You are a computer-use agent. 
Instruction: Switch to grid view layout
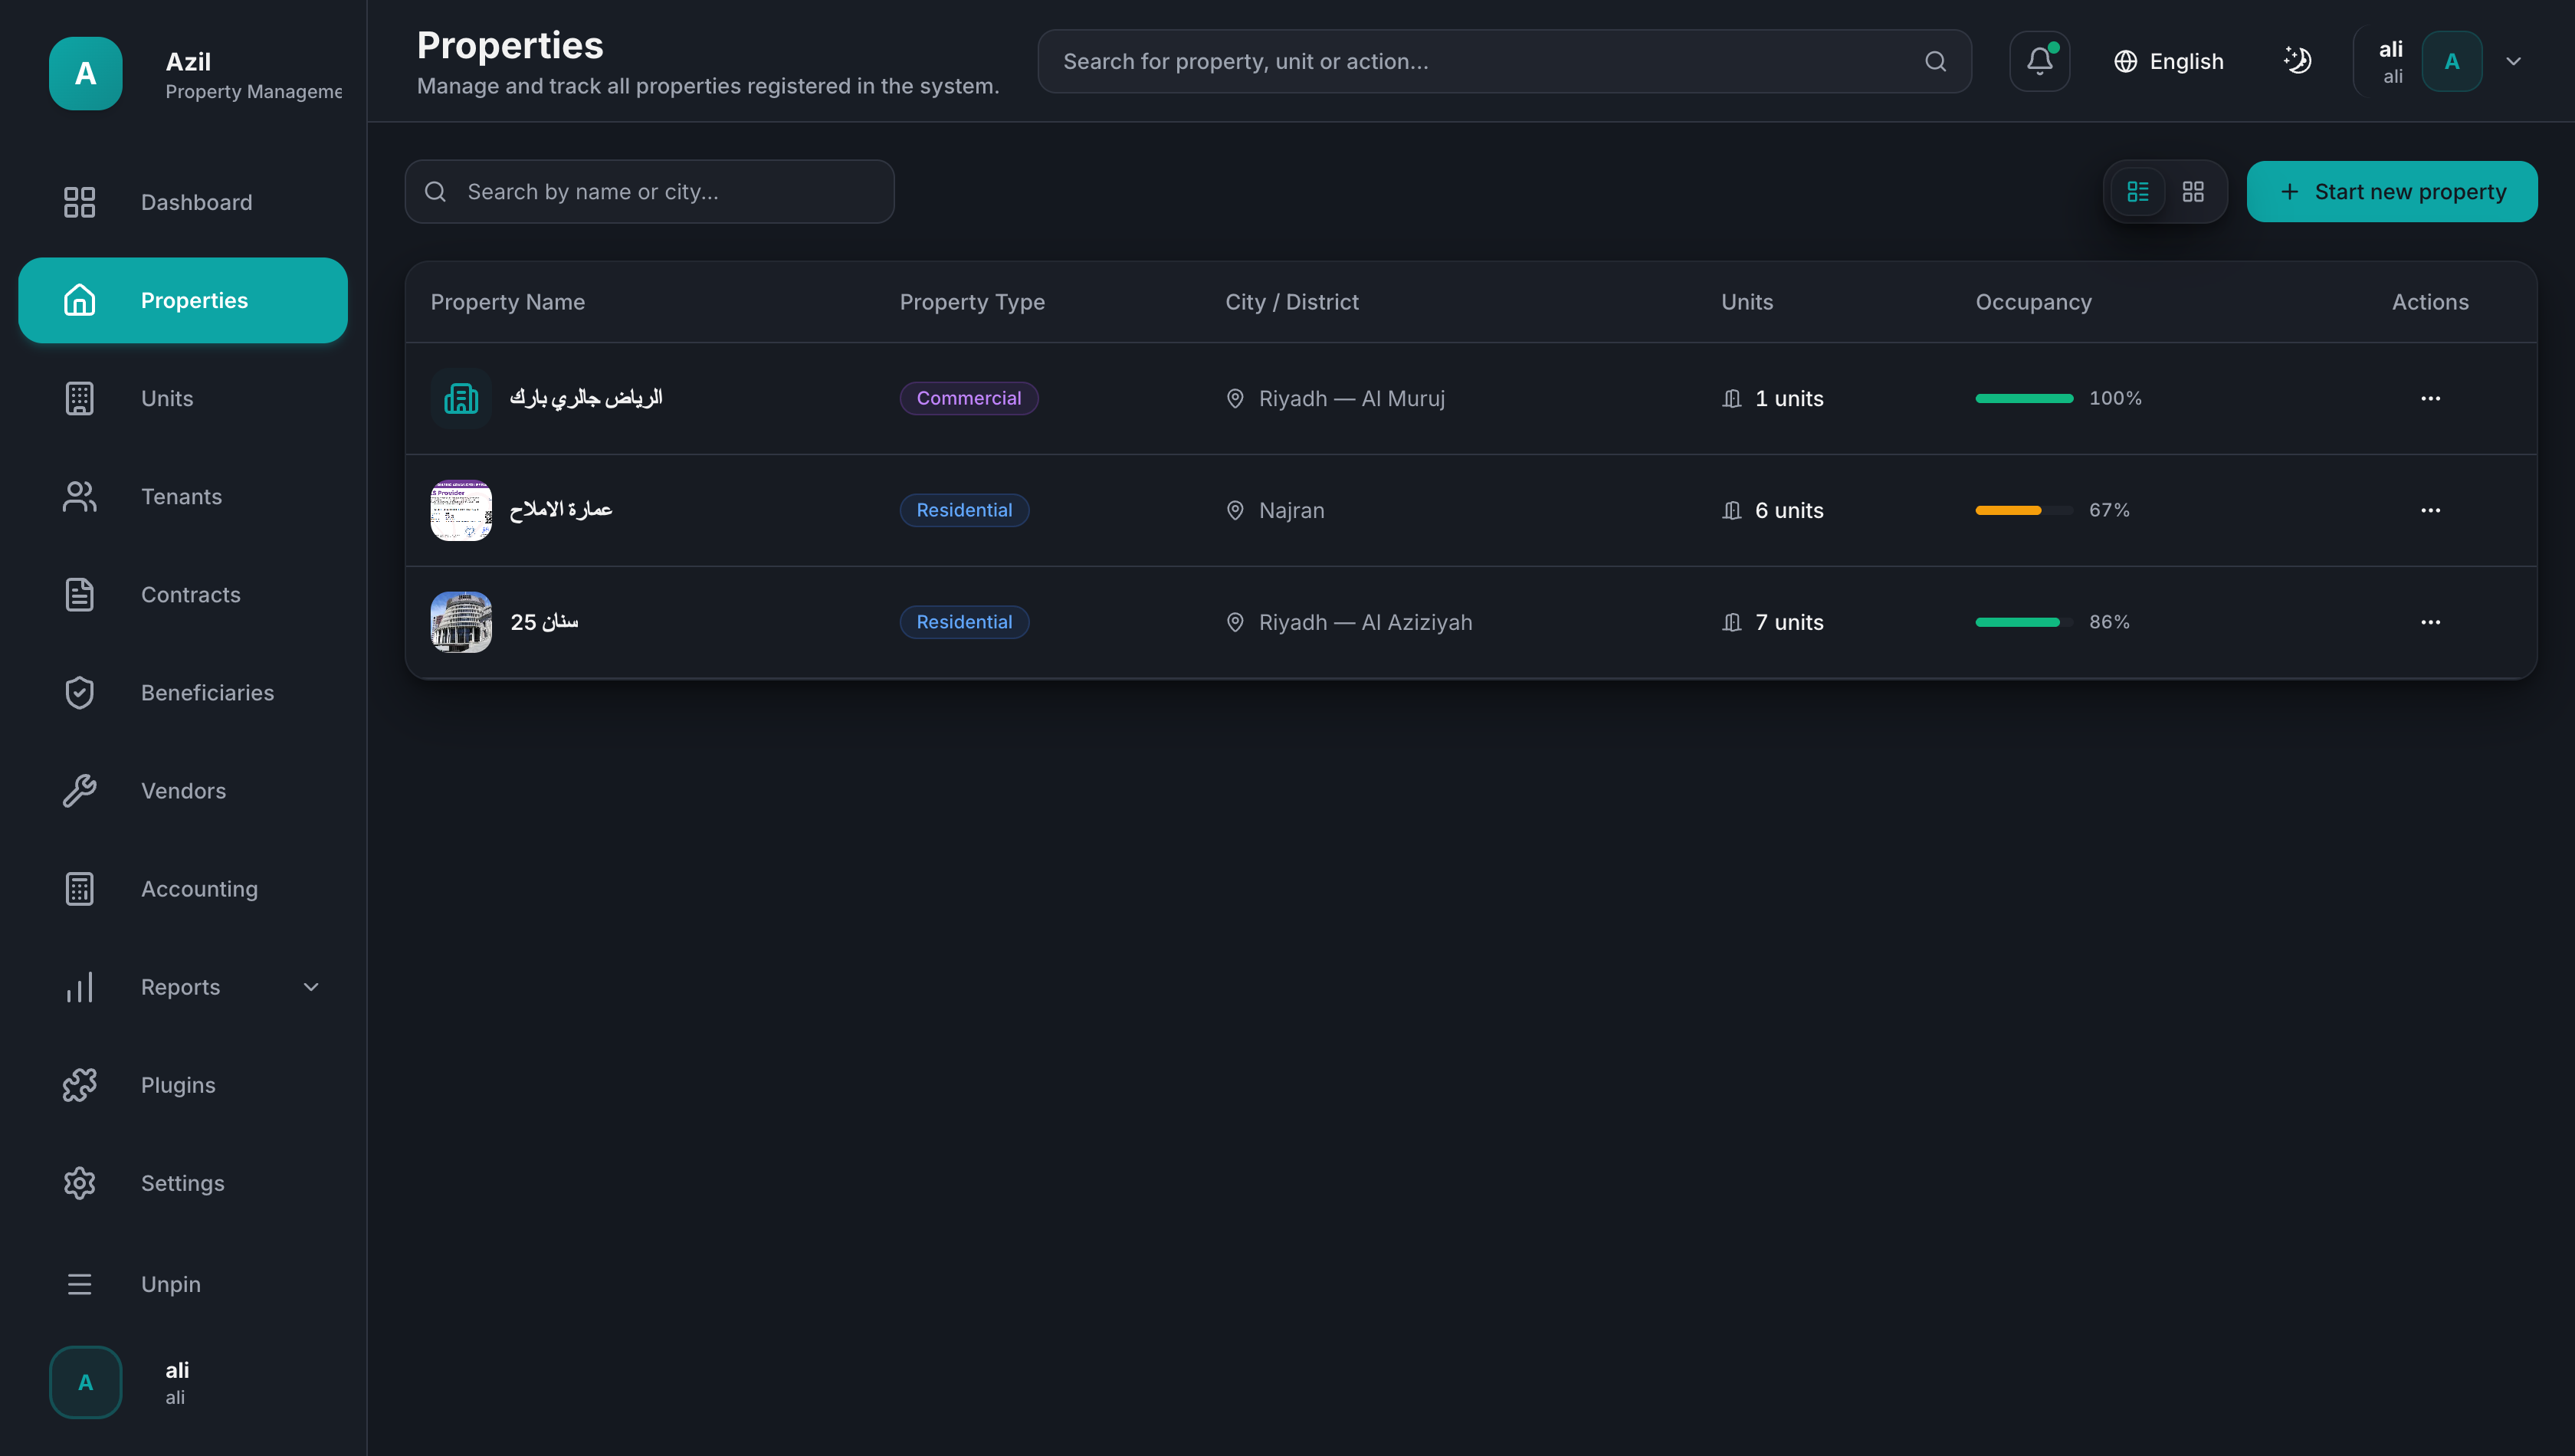click(x=2193, y=191)
